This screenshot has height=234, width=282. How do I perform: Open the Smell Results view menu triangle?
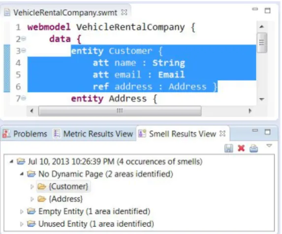[x=269, y=146]
